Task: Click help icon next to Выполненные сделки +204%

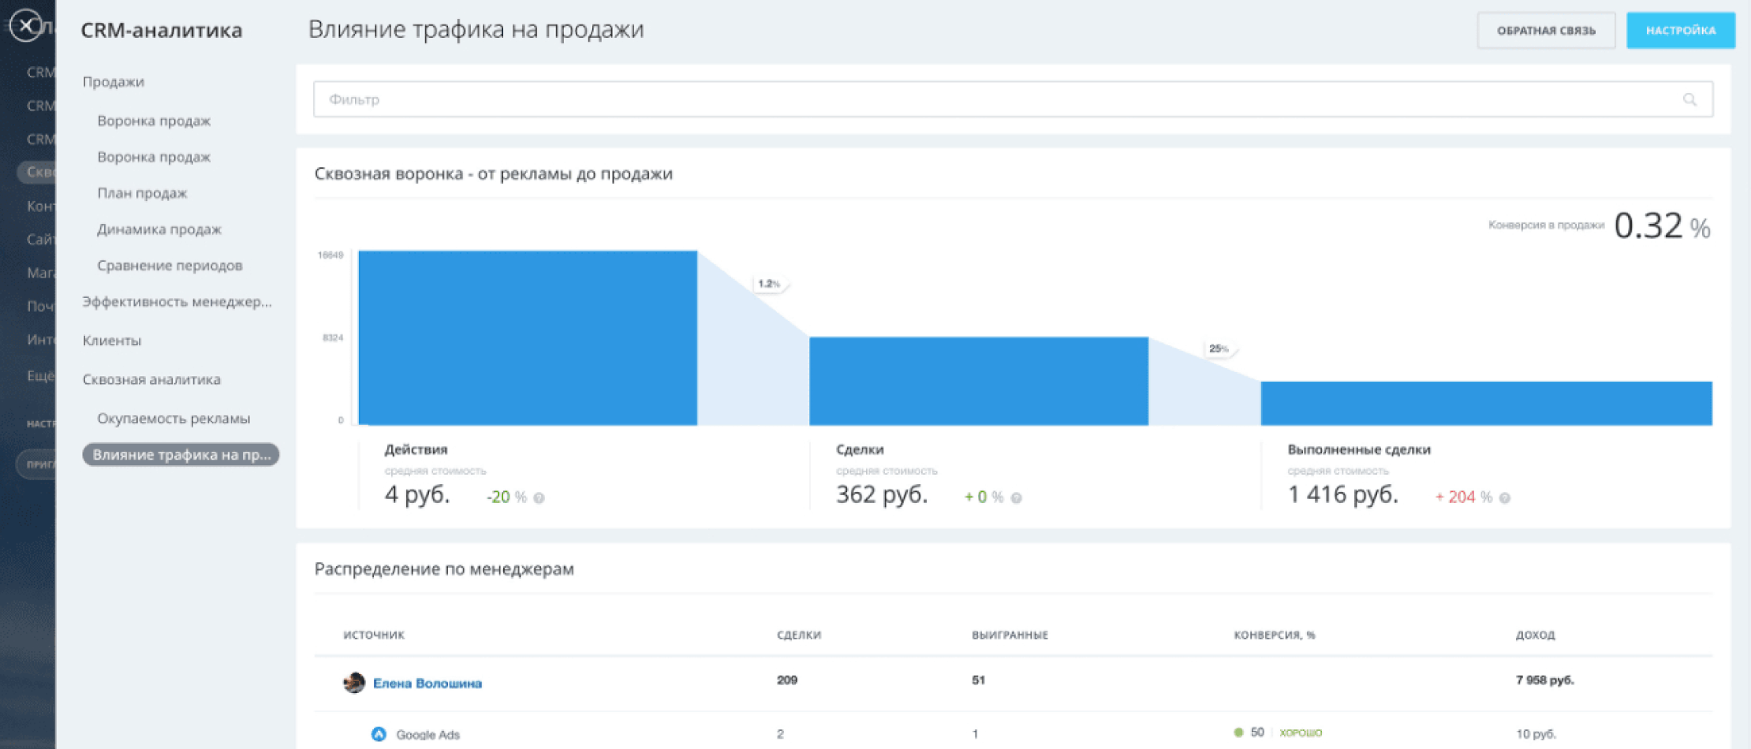Action: [x=1504, y=498]
